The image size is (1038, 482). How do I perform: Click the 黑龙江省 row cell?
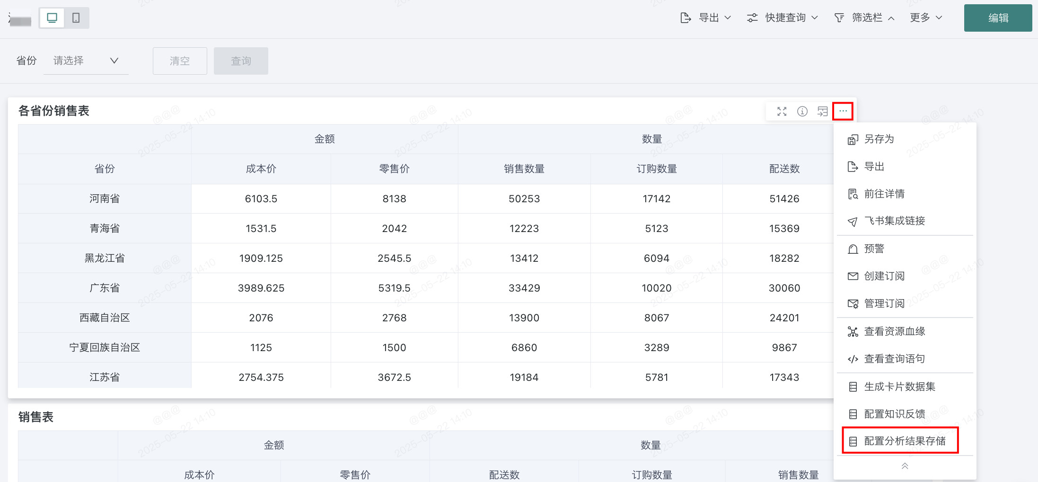105,258
